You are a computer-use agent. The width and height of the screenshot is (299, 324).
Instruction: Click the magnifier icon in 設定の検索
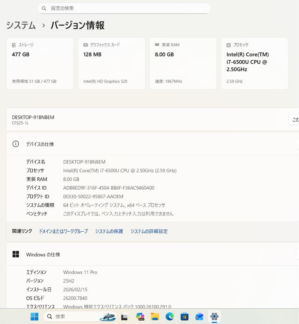(44, 8)
